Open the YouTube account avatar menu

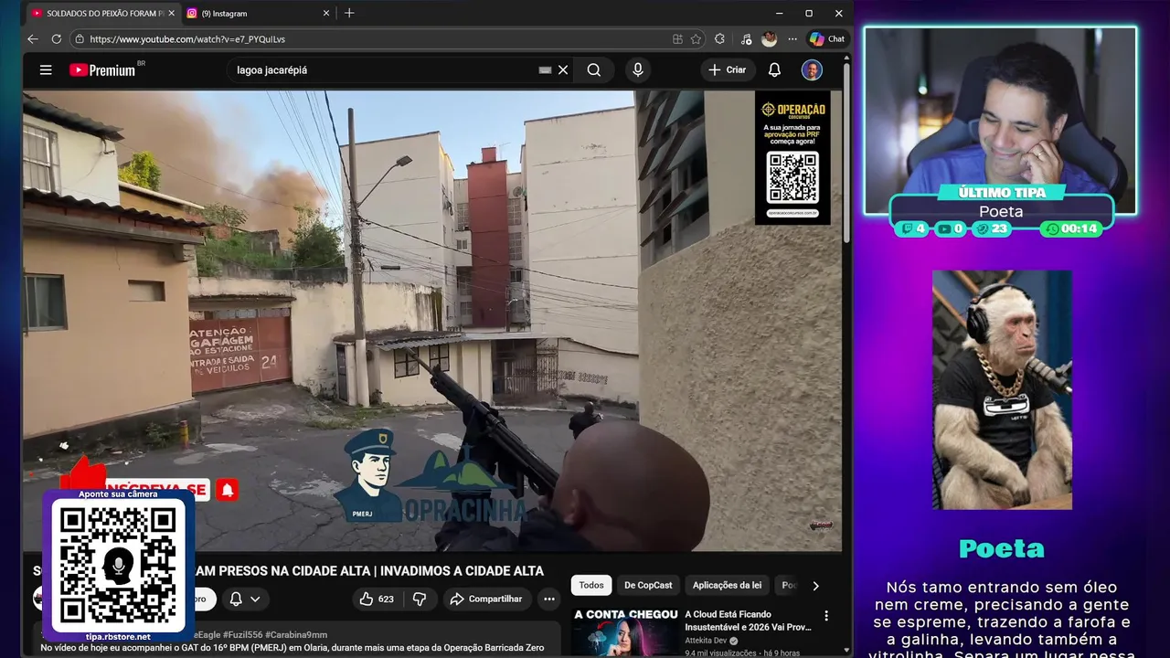point(812,69)
